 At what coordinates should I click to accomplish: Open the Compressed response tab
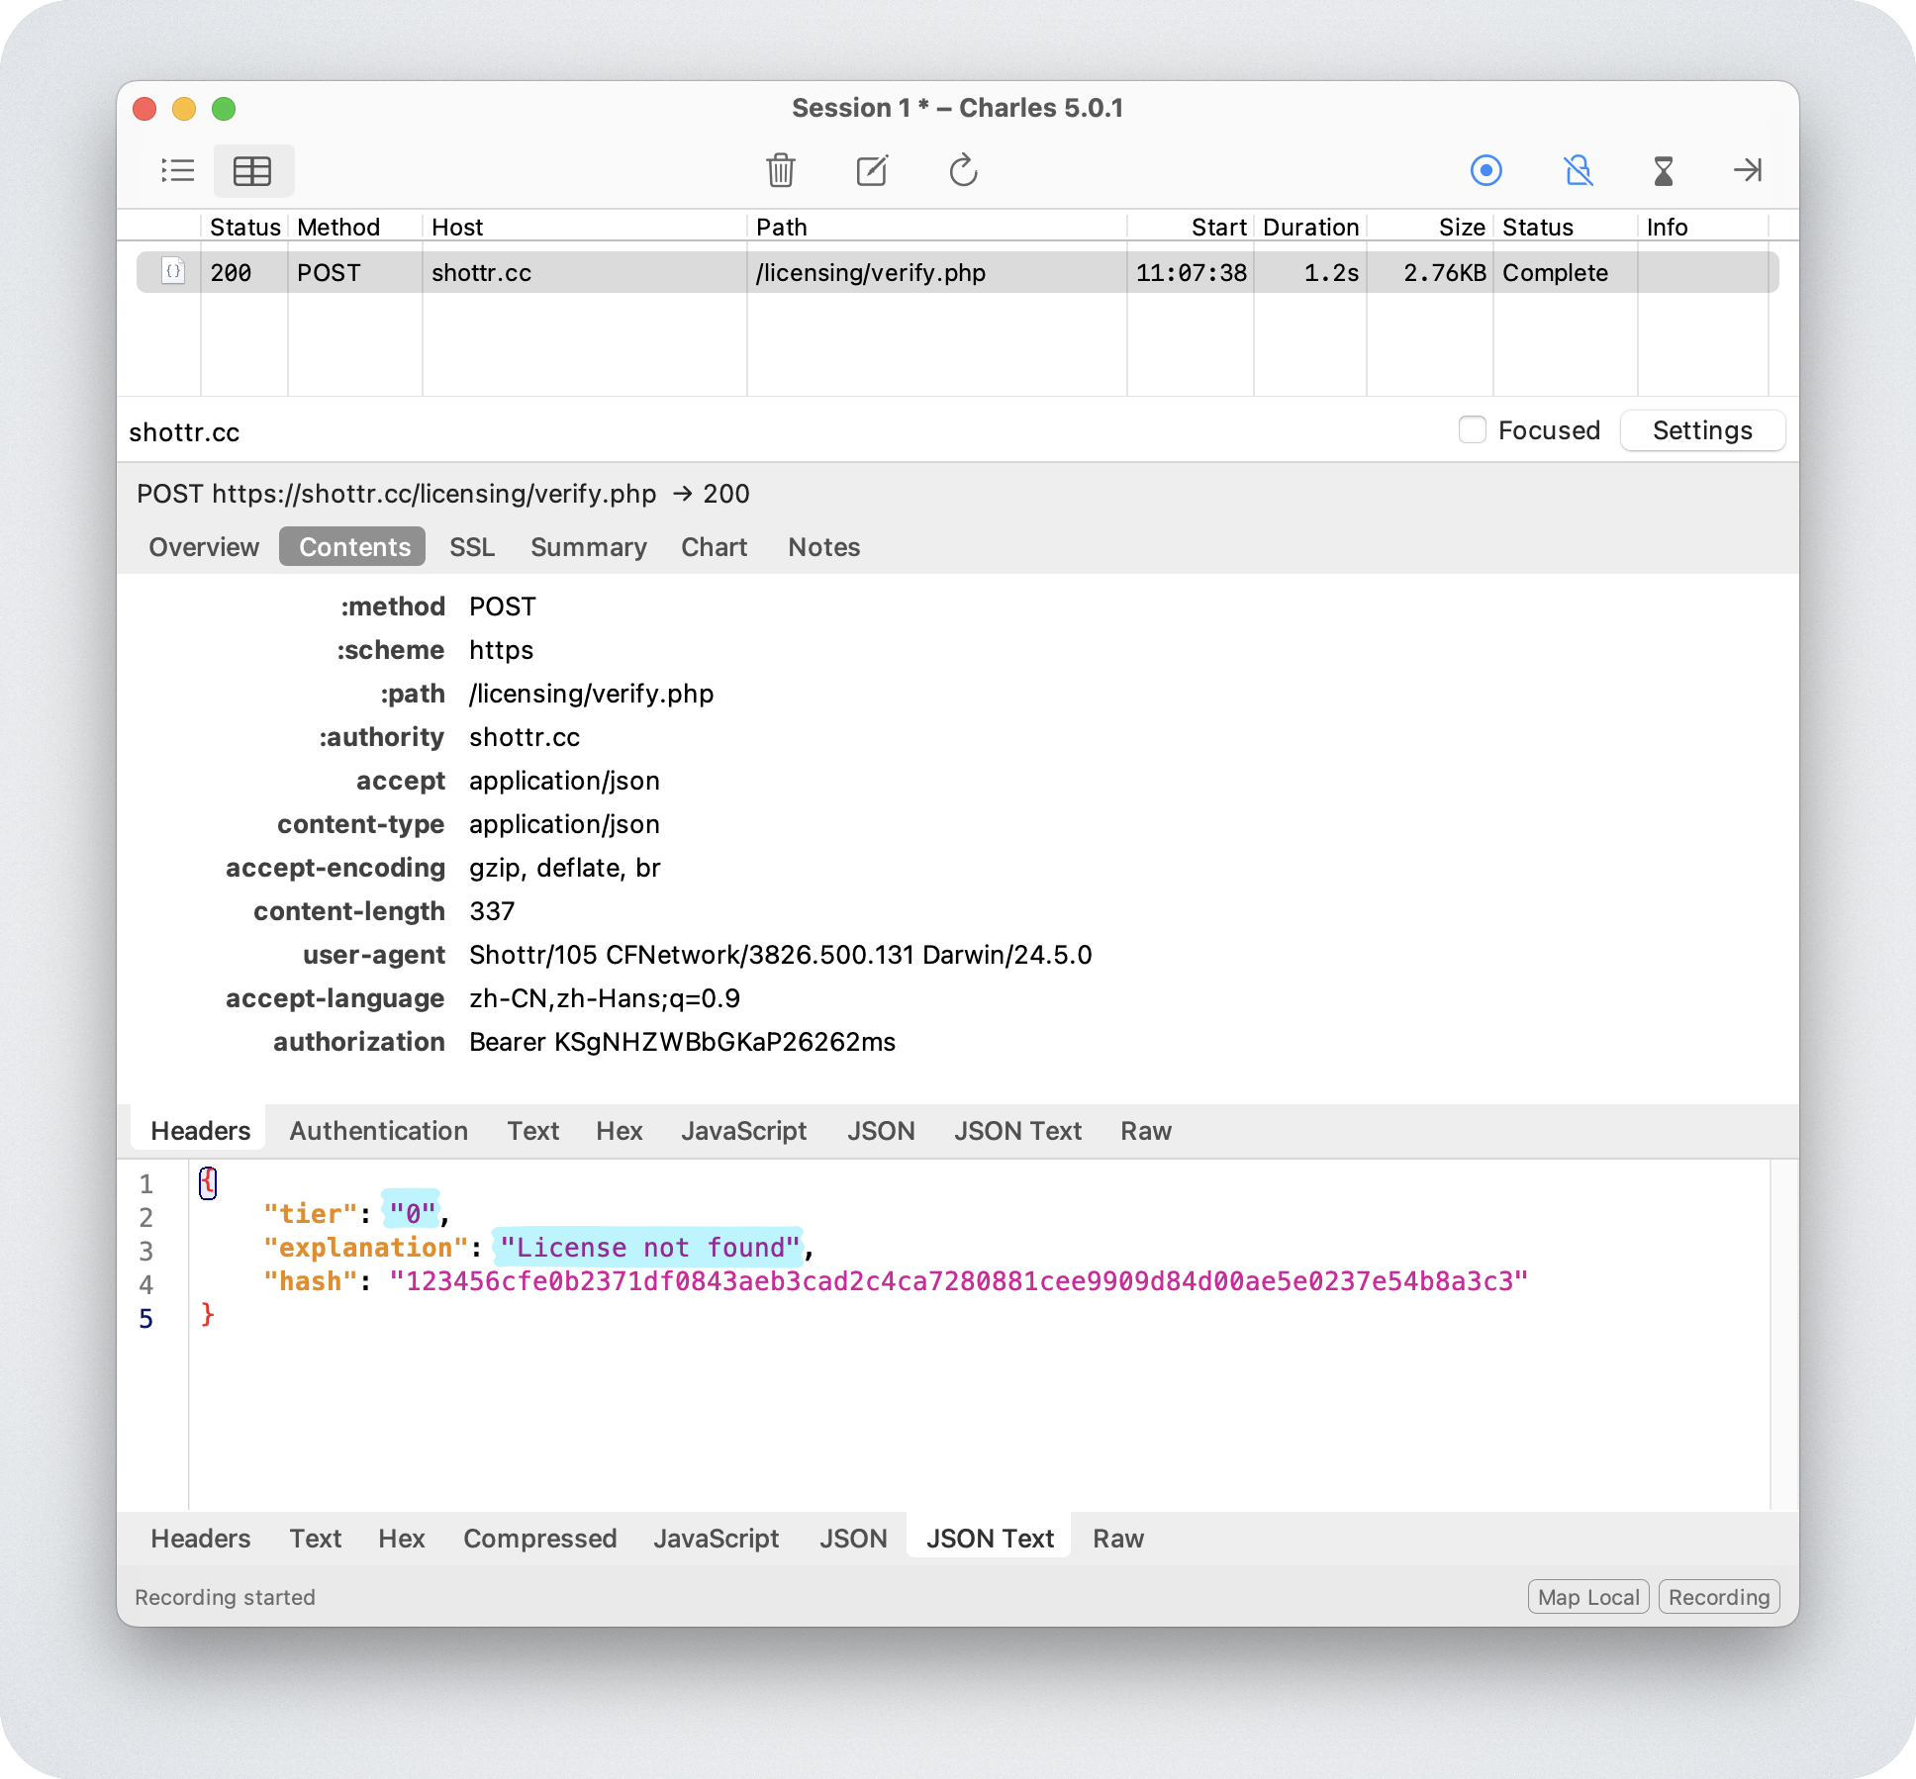coord(540,1539)
